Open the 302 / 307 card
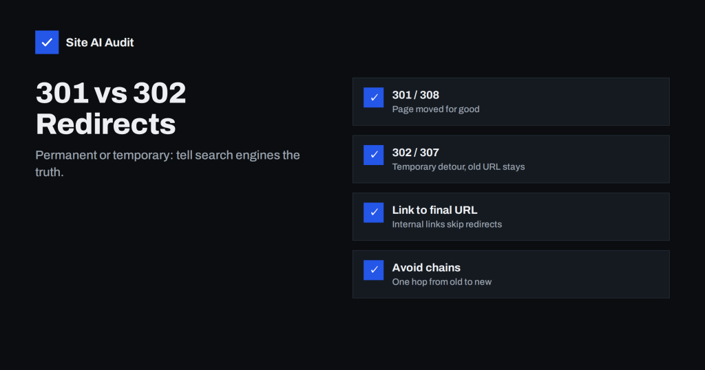Image resolution: width=705 pixels, height=370 pixels. [511, 159]
